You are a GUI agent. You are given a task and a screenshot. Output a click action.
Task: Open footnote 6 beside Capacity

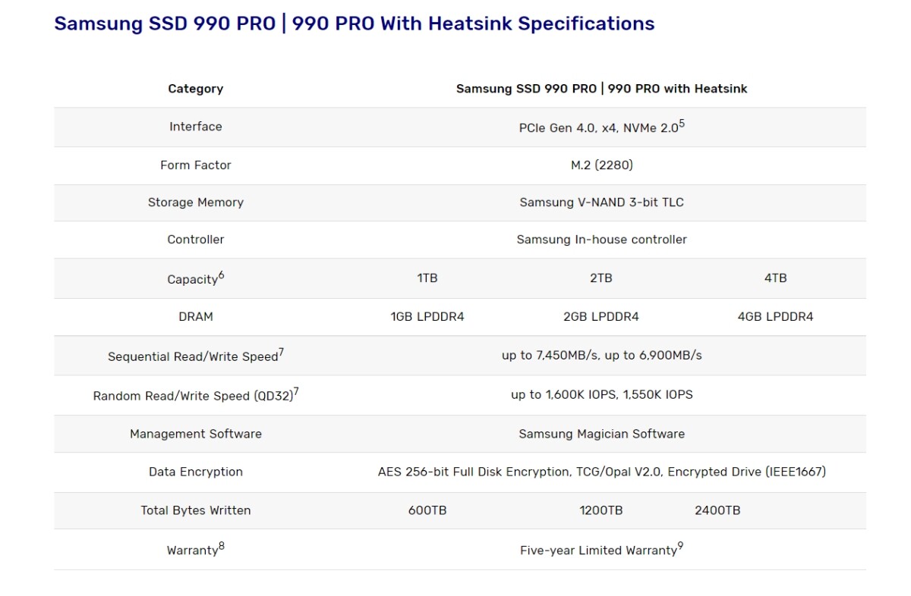point(222,275)
